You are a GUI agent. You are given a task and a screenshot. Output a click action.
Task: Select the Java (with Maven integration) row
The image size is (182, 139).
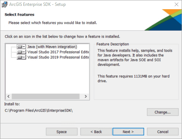(x=52, y=47)
